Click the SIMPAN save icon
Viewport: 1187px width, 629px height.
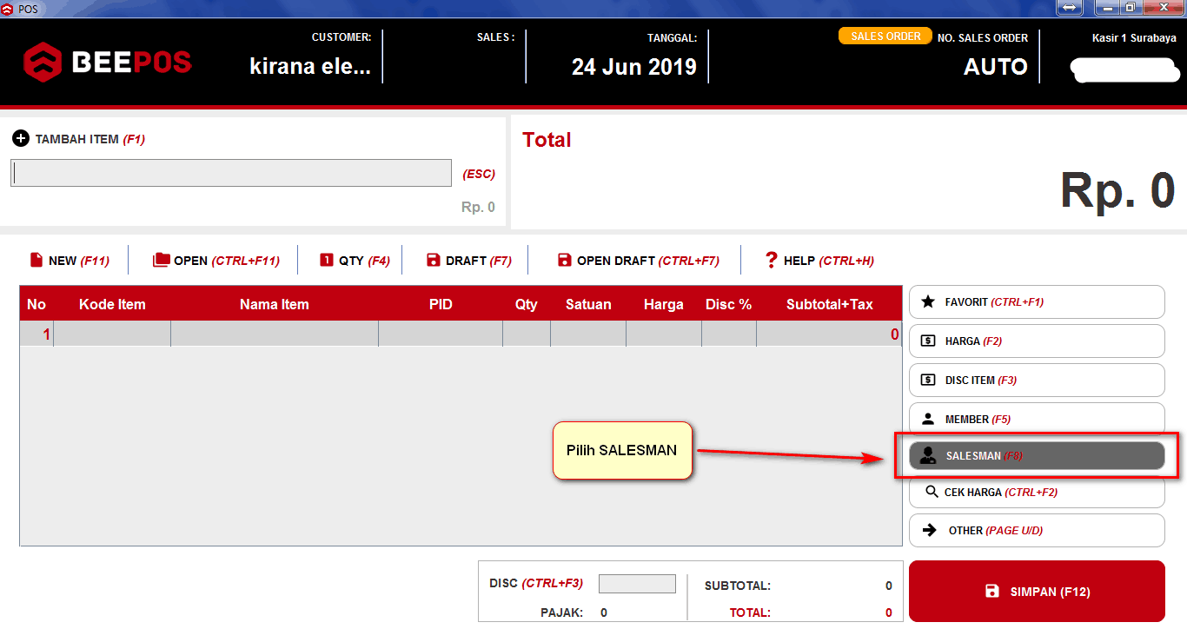[x=992, y=591]
